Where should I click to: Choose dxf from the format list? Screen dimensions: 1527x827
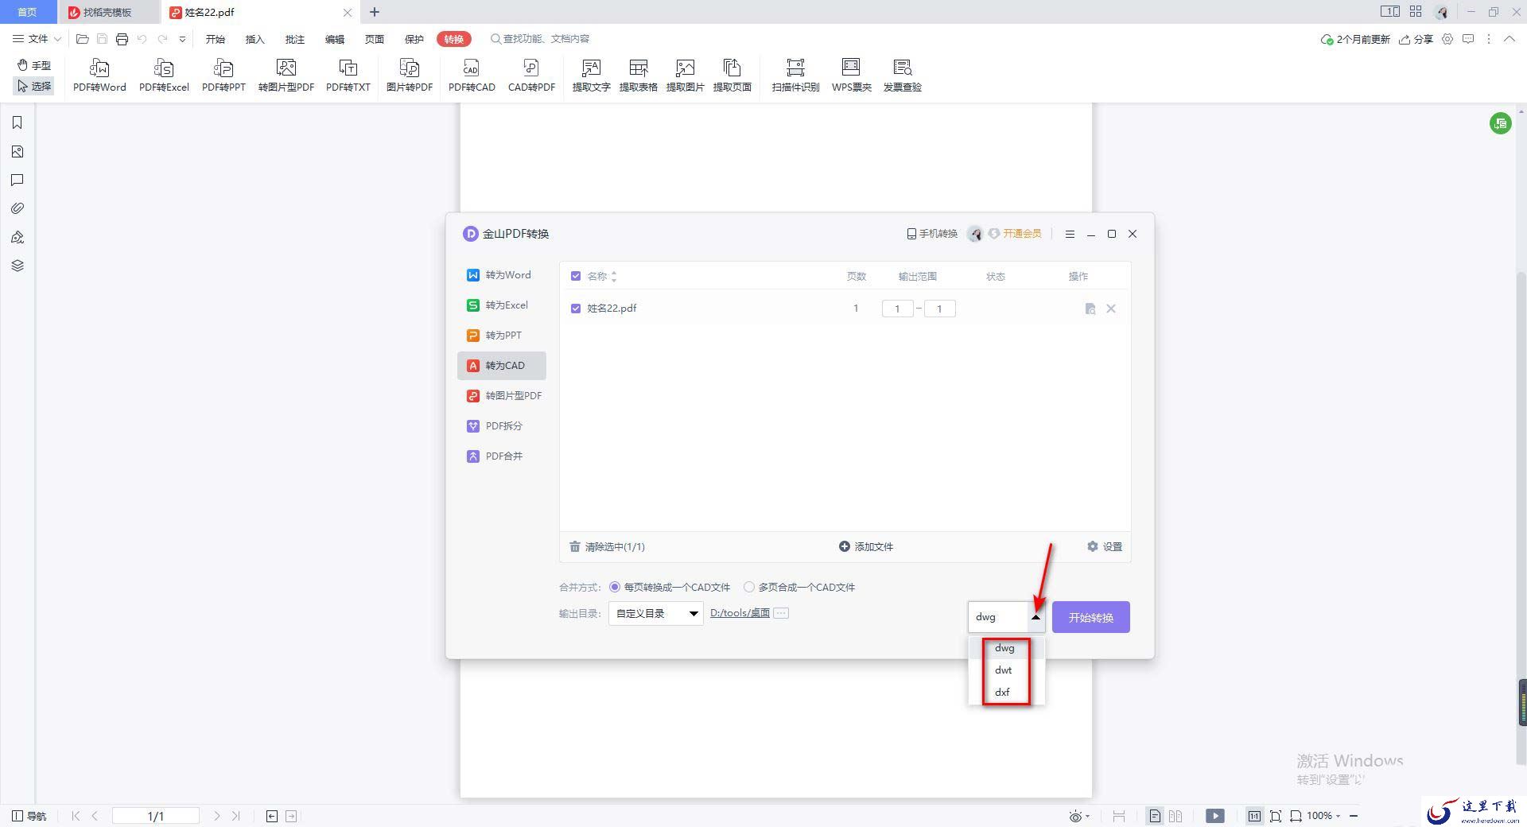pyautogui.click(x=1006, y=693)
